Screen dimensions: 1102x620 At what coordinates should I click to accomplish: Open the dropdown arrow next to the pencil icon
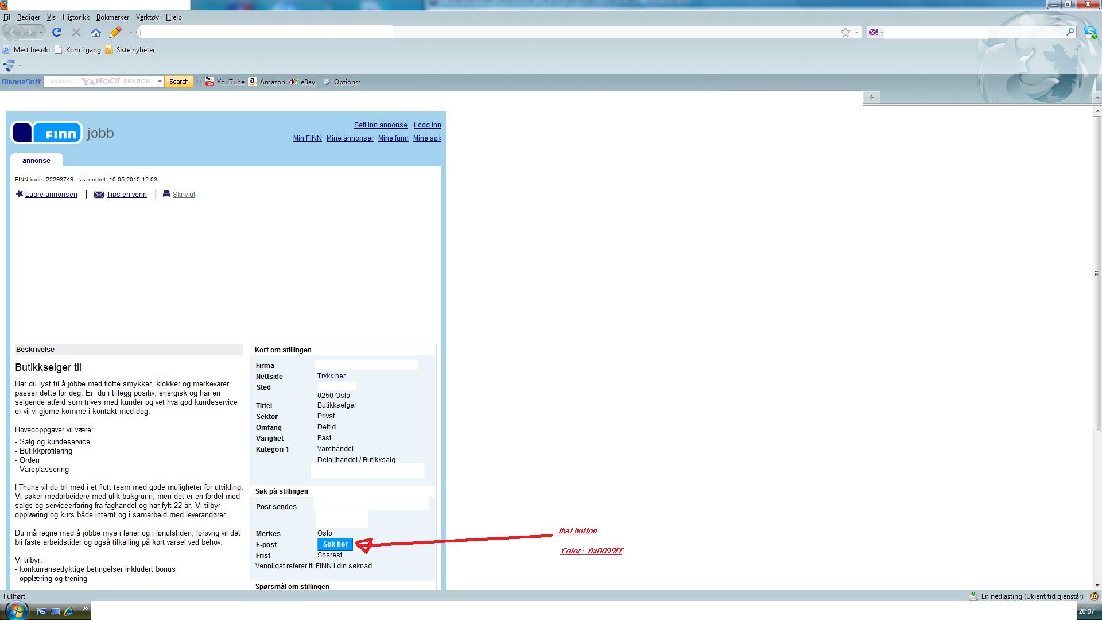[x=131, y=32]
